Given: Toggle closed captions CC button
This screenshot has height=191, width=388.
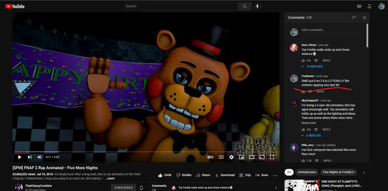Looking at the screenshot, I should [x=222, y=157].
